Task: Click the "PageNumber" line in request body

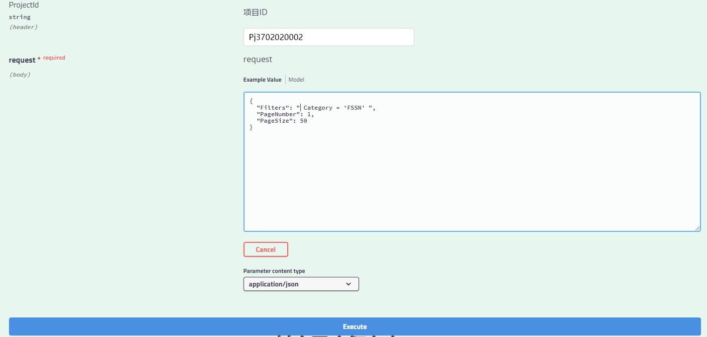Action: (x=285, y=114)
